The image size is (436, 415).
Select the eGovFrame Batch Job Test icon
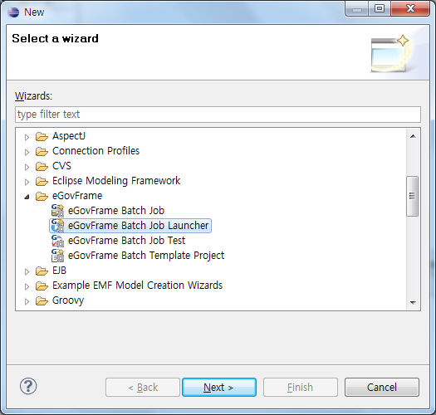click(x=57, y=241)
